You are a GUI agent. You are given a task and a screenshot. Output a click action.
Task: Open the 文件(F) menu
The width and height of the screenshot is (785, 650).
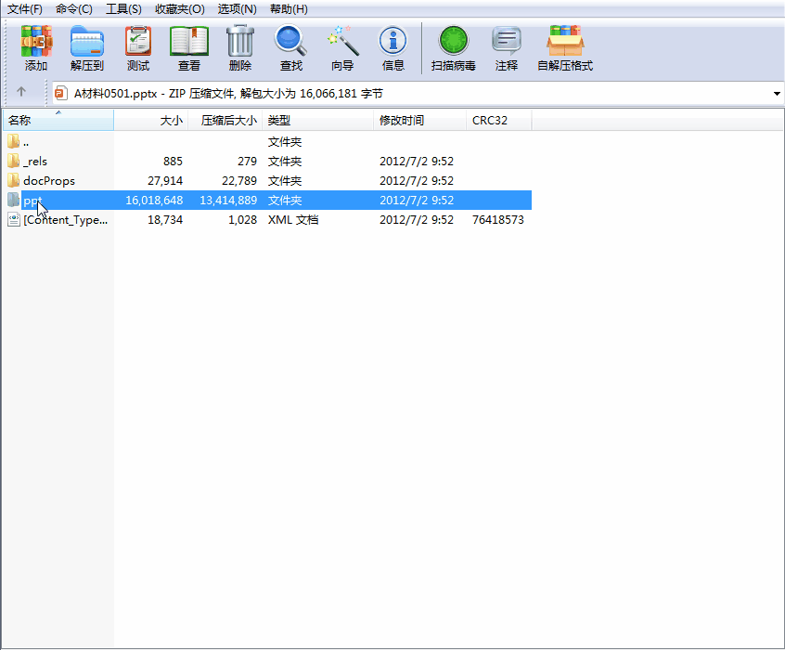point(25,9)
